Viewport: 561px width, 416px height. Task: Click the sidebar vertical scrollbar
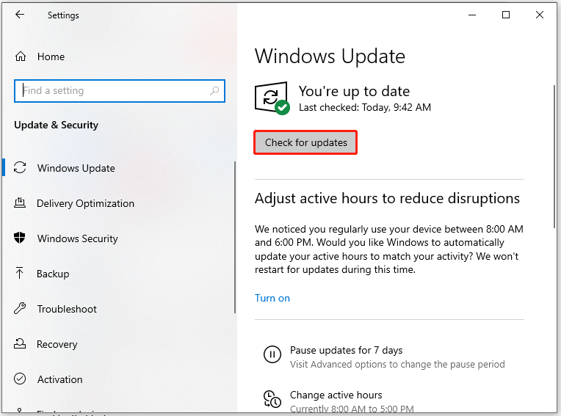click(235, 237)
